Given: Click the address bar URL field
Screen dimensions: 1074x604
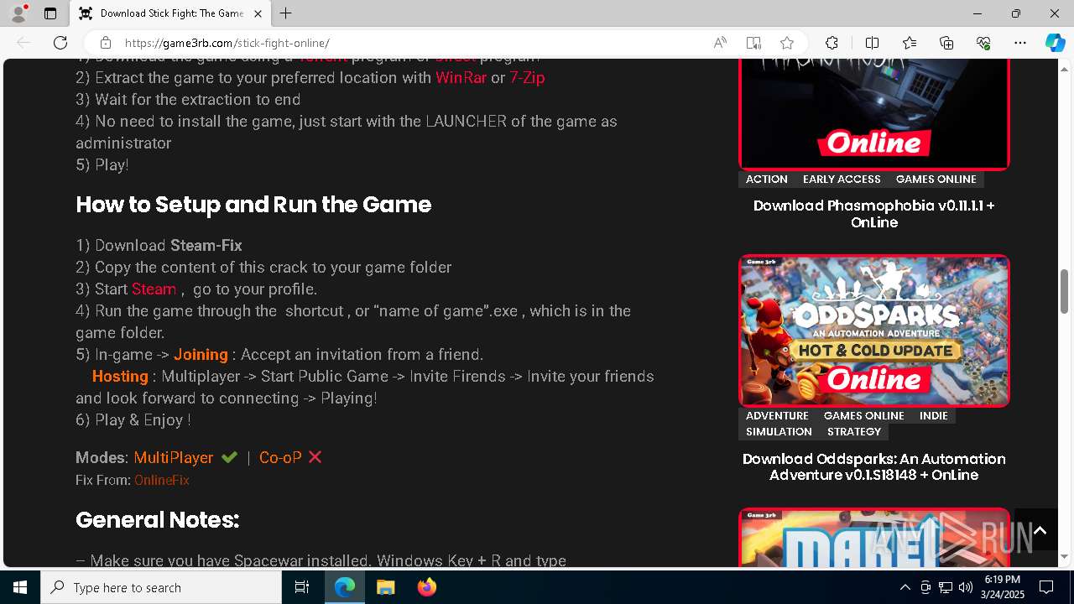Looking at the screenshot, I should 411,43.
